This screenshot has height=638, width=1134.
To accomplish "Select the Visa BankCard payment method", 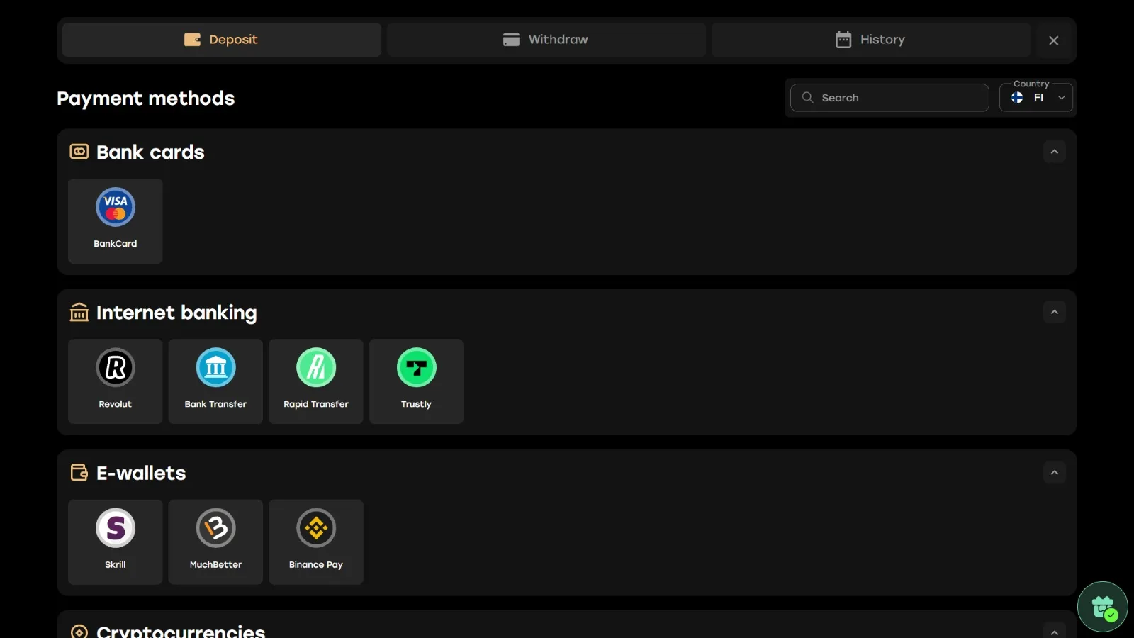I will (115, 220).
